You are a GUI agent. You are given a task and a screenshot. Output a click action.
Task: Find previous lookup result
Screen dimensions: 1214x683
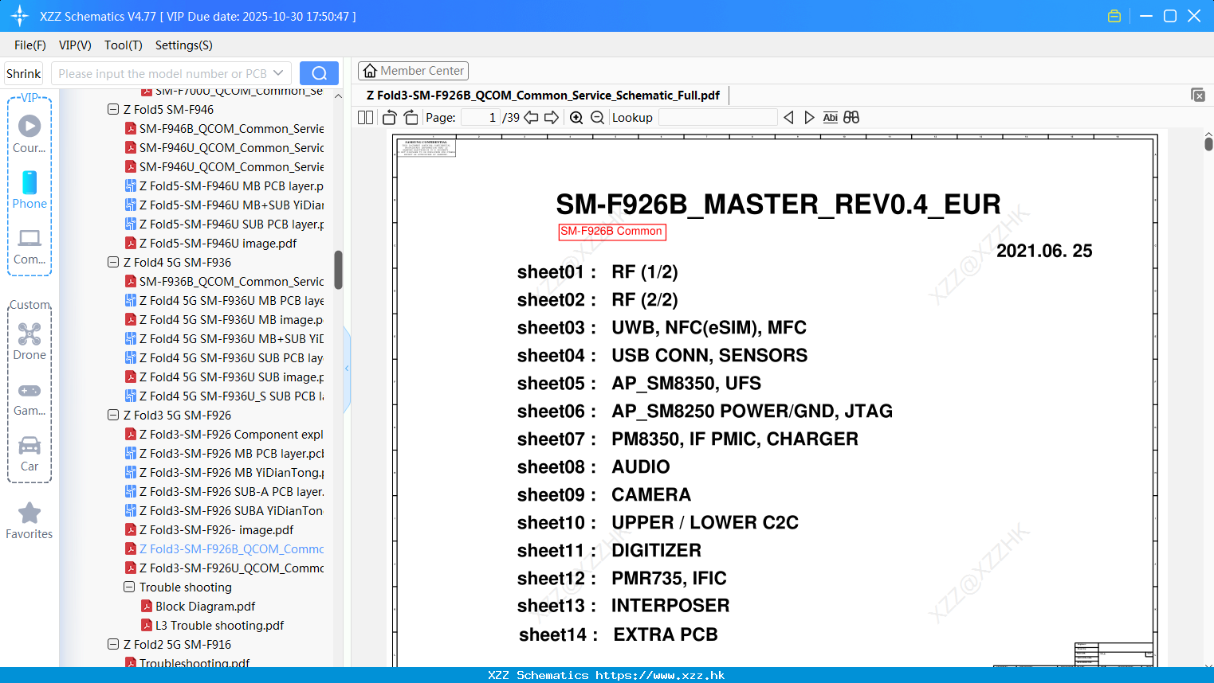788,117
